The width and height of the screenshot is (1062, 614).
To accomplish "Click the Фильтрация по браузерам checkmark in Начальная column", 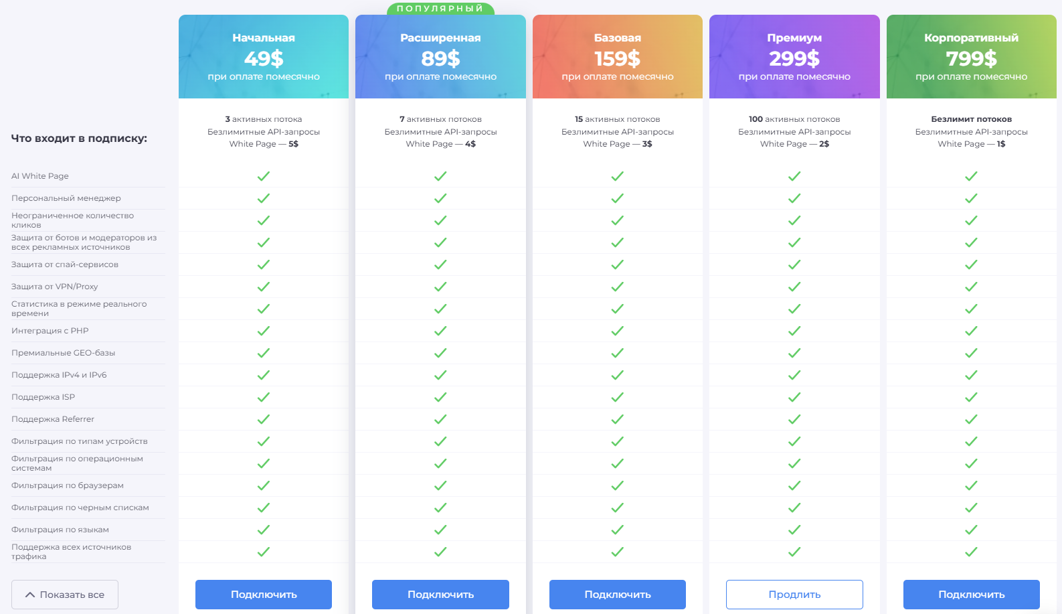I will pos(264,485).
